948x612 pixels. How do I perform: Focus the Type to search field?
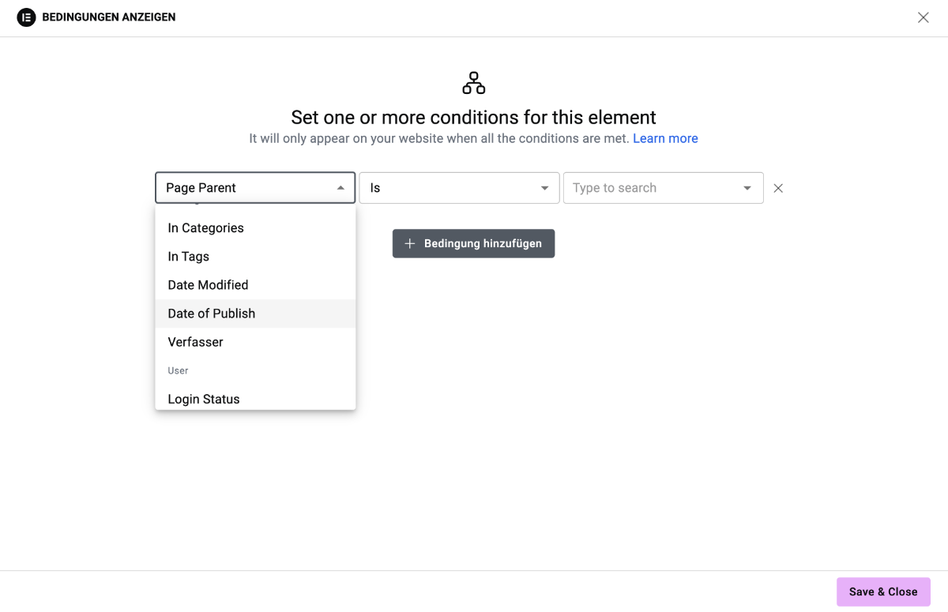point(653,188)
